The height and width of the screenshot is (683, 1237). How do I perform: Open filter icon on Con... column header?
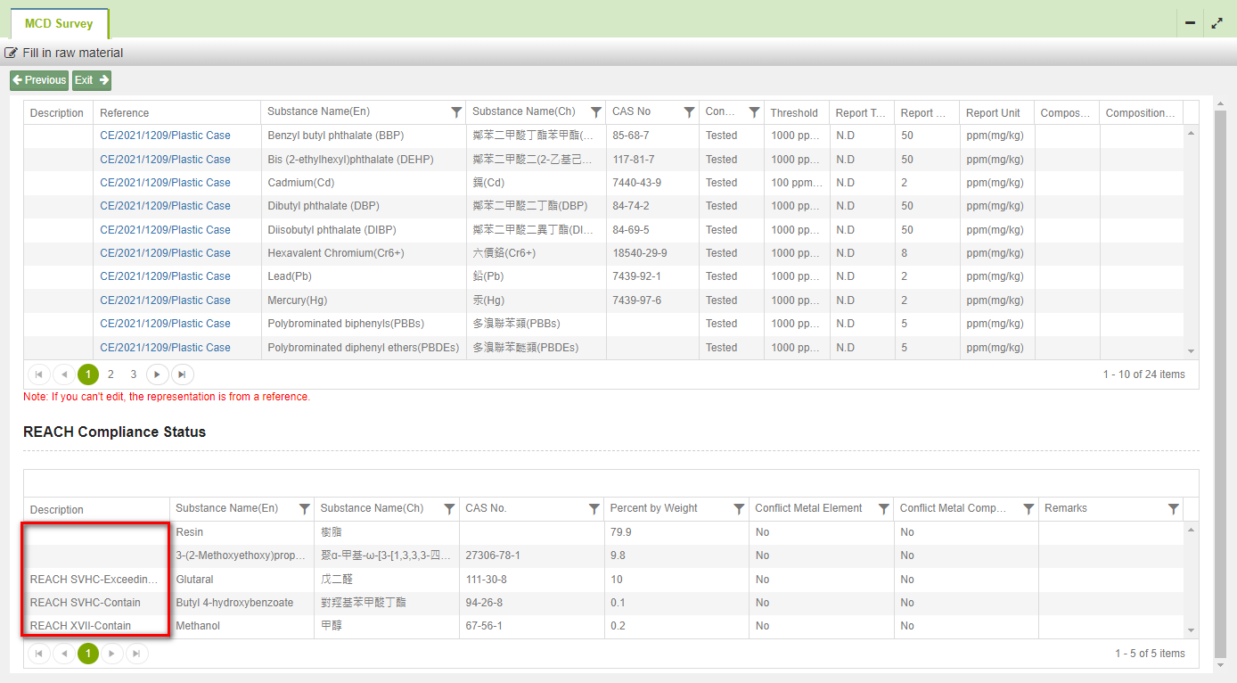coord(754,112)
